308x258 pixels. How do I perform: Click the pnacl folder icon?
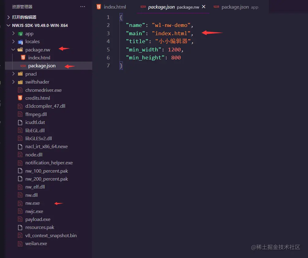point(20,74)
